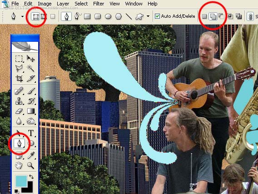The image size is (258, 194).
Task: Select the Rectangular Marquee tool
Action: coord(19,59)
